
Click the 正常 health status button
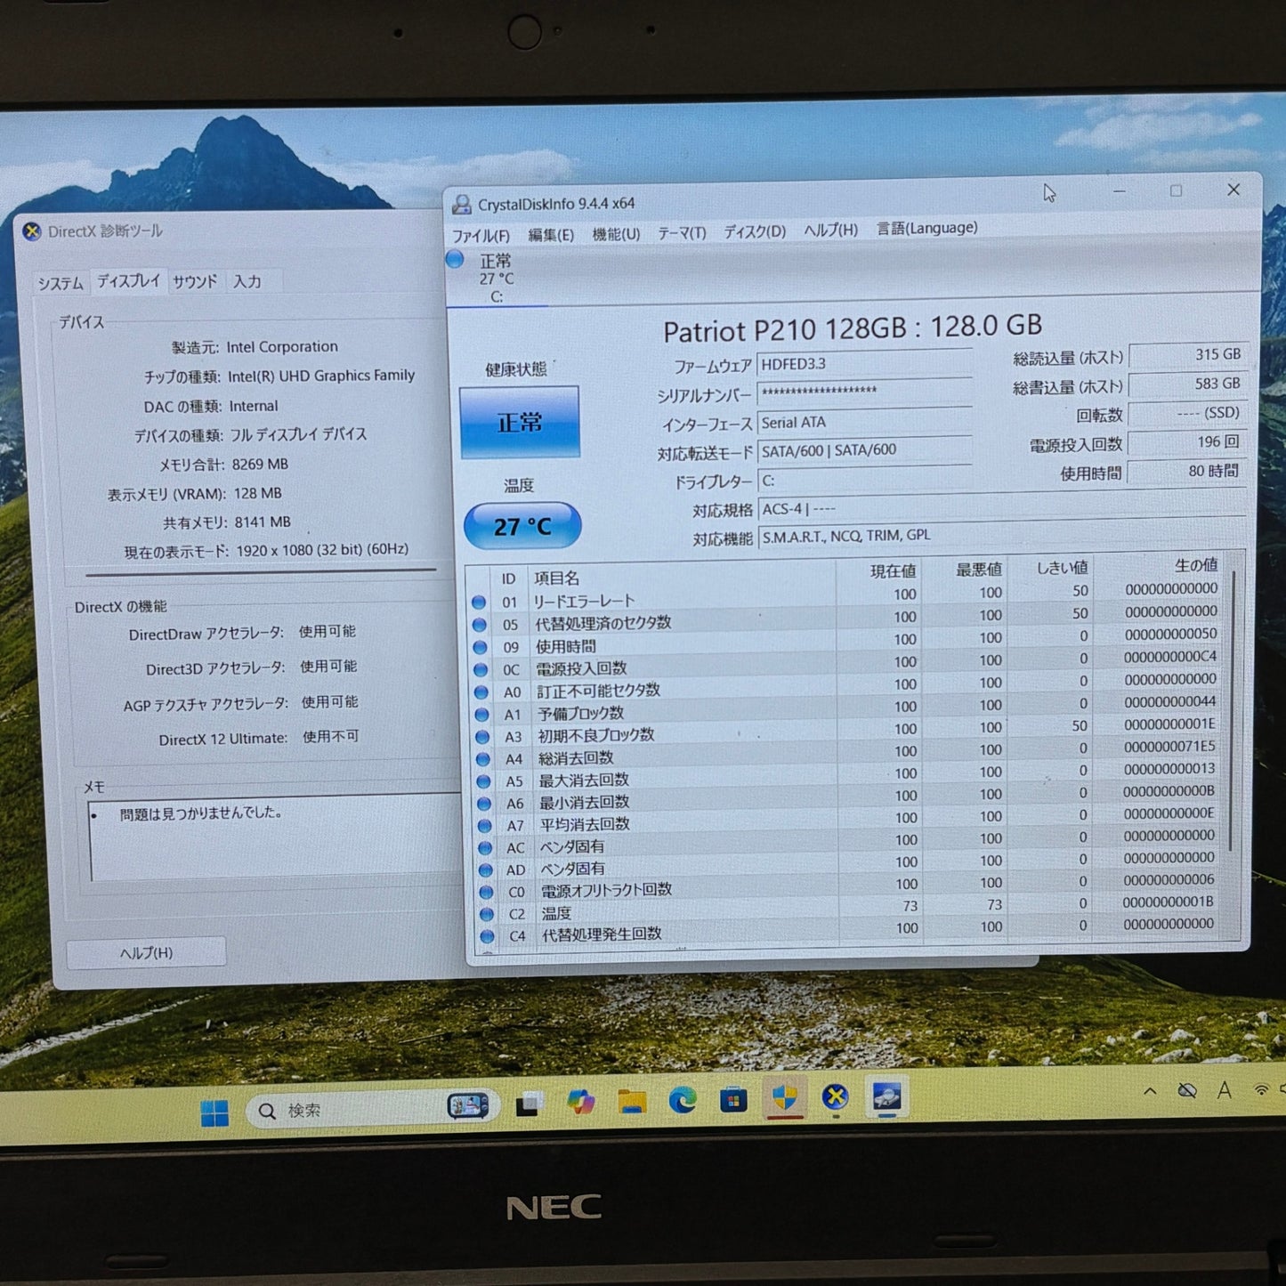tap(521, 420)
